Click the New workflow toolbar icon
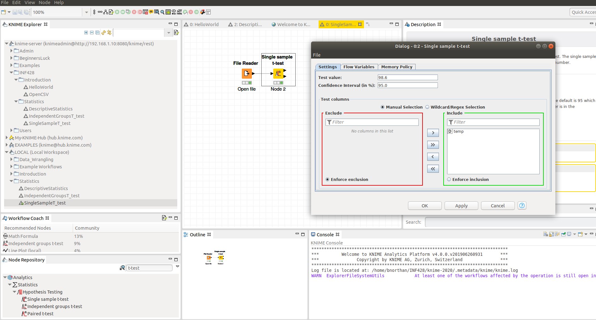 3,12
